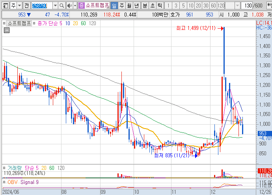Click the Signal 9 indicator label

30,182
